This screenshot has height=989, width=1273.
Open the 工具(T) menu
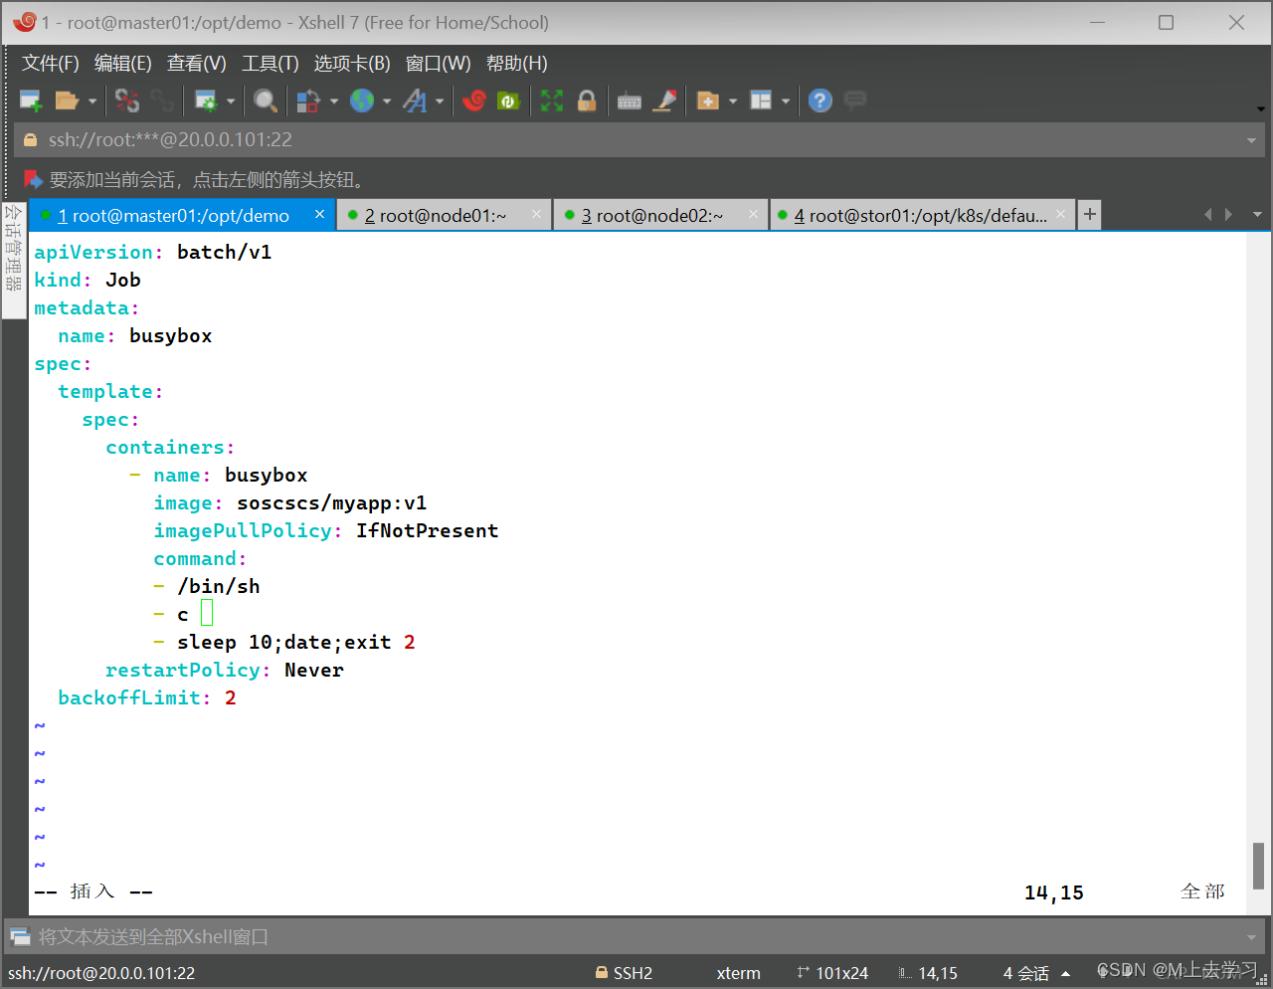click(x=271, y=64)
